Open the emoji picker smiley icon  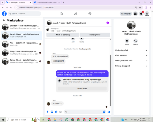pos(104,112)
